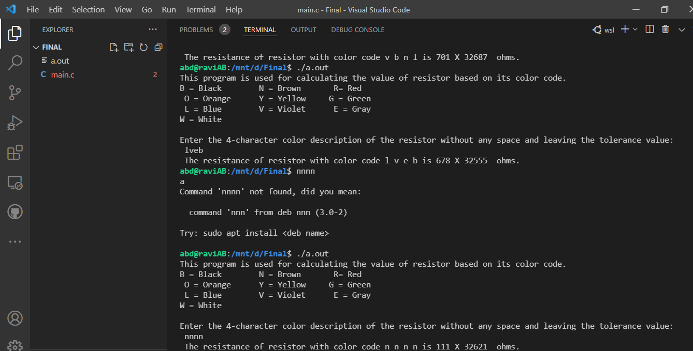693x351 pixels.
Task: Create a new file in FINAL folder
Action: coord(114,47)
